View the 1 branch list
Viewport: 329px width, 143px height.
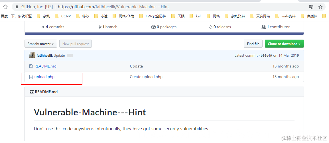[108, 27]
